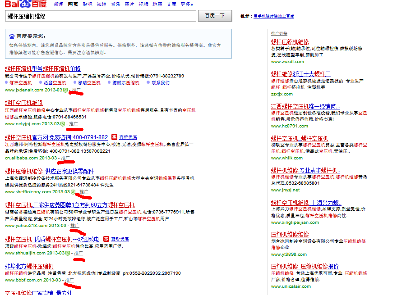Screen dimensions: 397x295
Task: Open the 知道 tab
Action: (x=102, y=5)
